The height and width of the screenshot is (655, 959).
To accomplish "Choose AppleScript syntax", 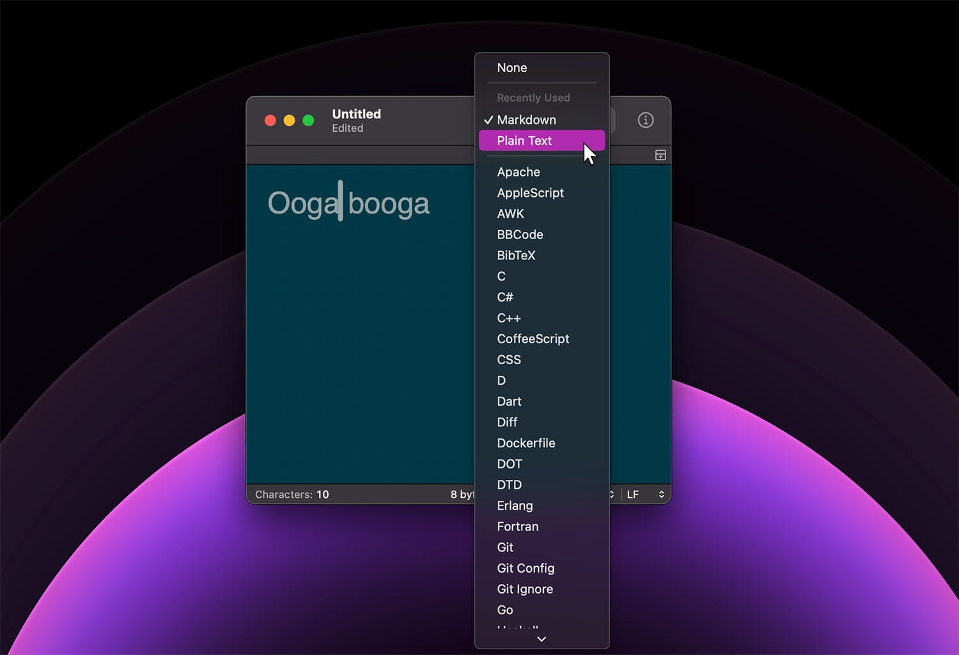I will (x=542, y=193).
